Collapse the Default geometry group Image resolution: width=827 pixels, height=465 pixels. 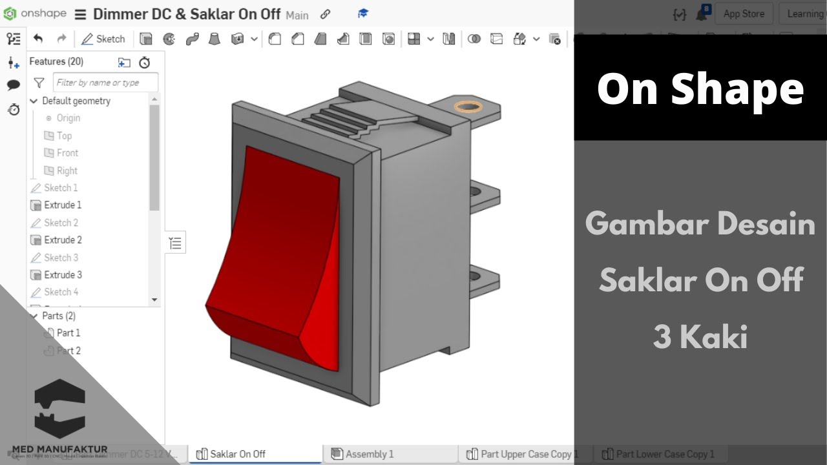click(x=34, y=101)
